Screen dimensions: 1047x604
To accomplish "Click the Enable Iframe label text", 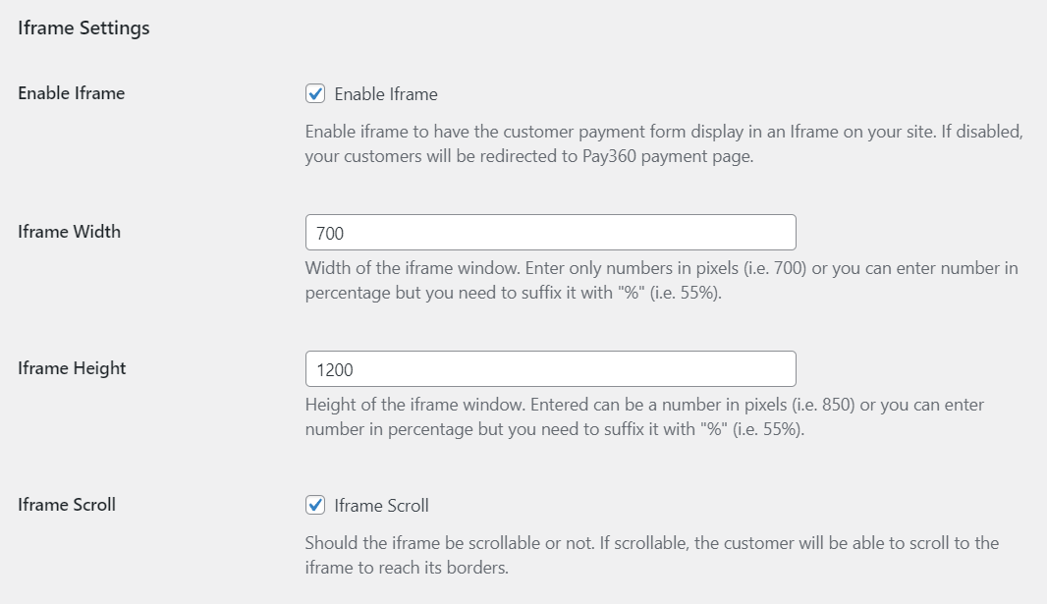I will (70, 93).
